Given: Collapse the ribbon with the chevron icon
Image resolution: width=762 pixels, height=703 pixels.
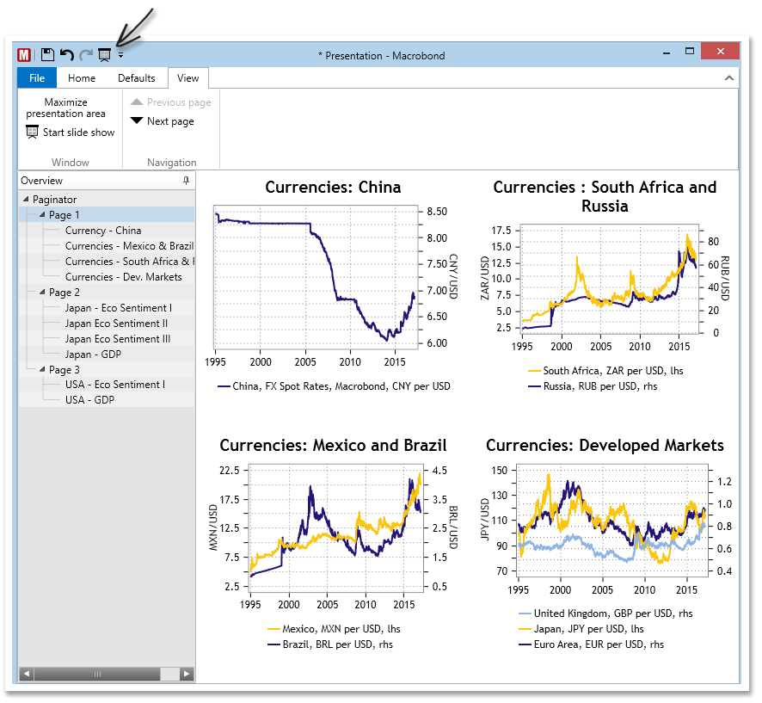Looking at the screenshot, I should [729, 78].
